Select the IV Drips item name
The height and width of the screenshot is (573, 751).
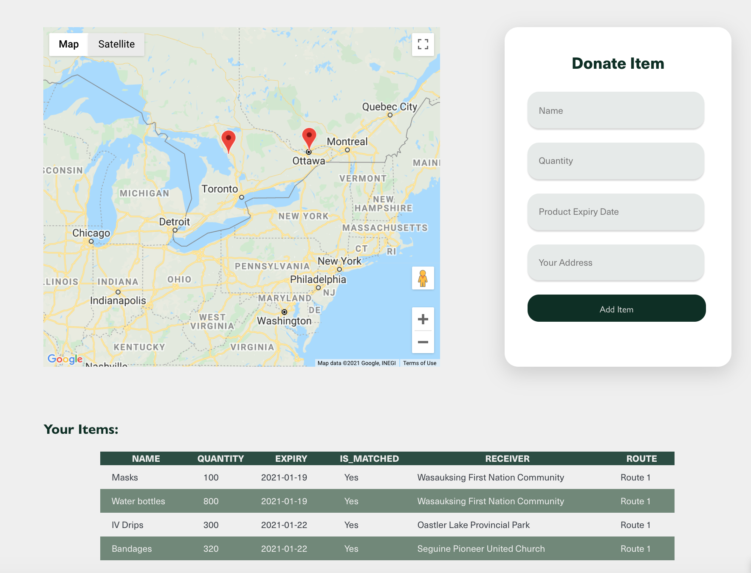(x=127, y=525)
